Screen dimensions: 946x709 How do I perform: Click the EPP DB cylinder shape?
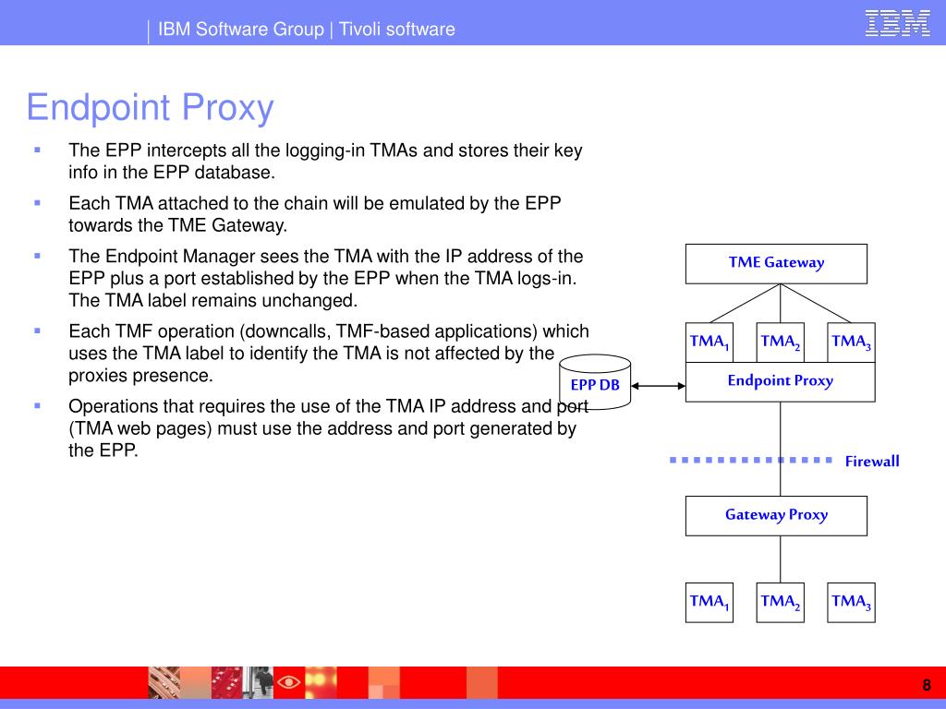click(595, 381)
